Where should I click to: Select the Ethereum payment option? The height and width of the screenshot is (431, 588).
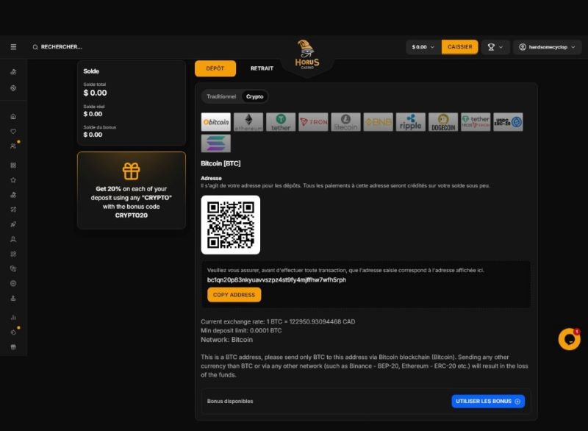(x=248, y=122)
